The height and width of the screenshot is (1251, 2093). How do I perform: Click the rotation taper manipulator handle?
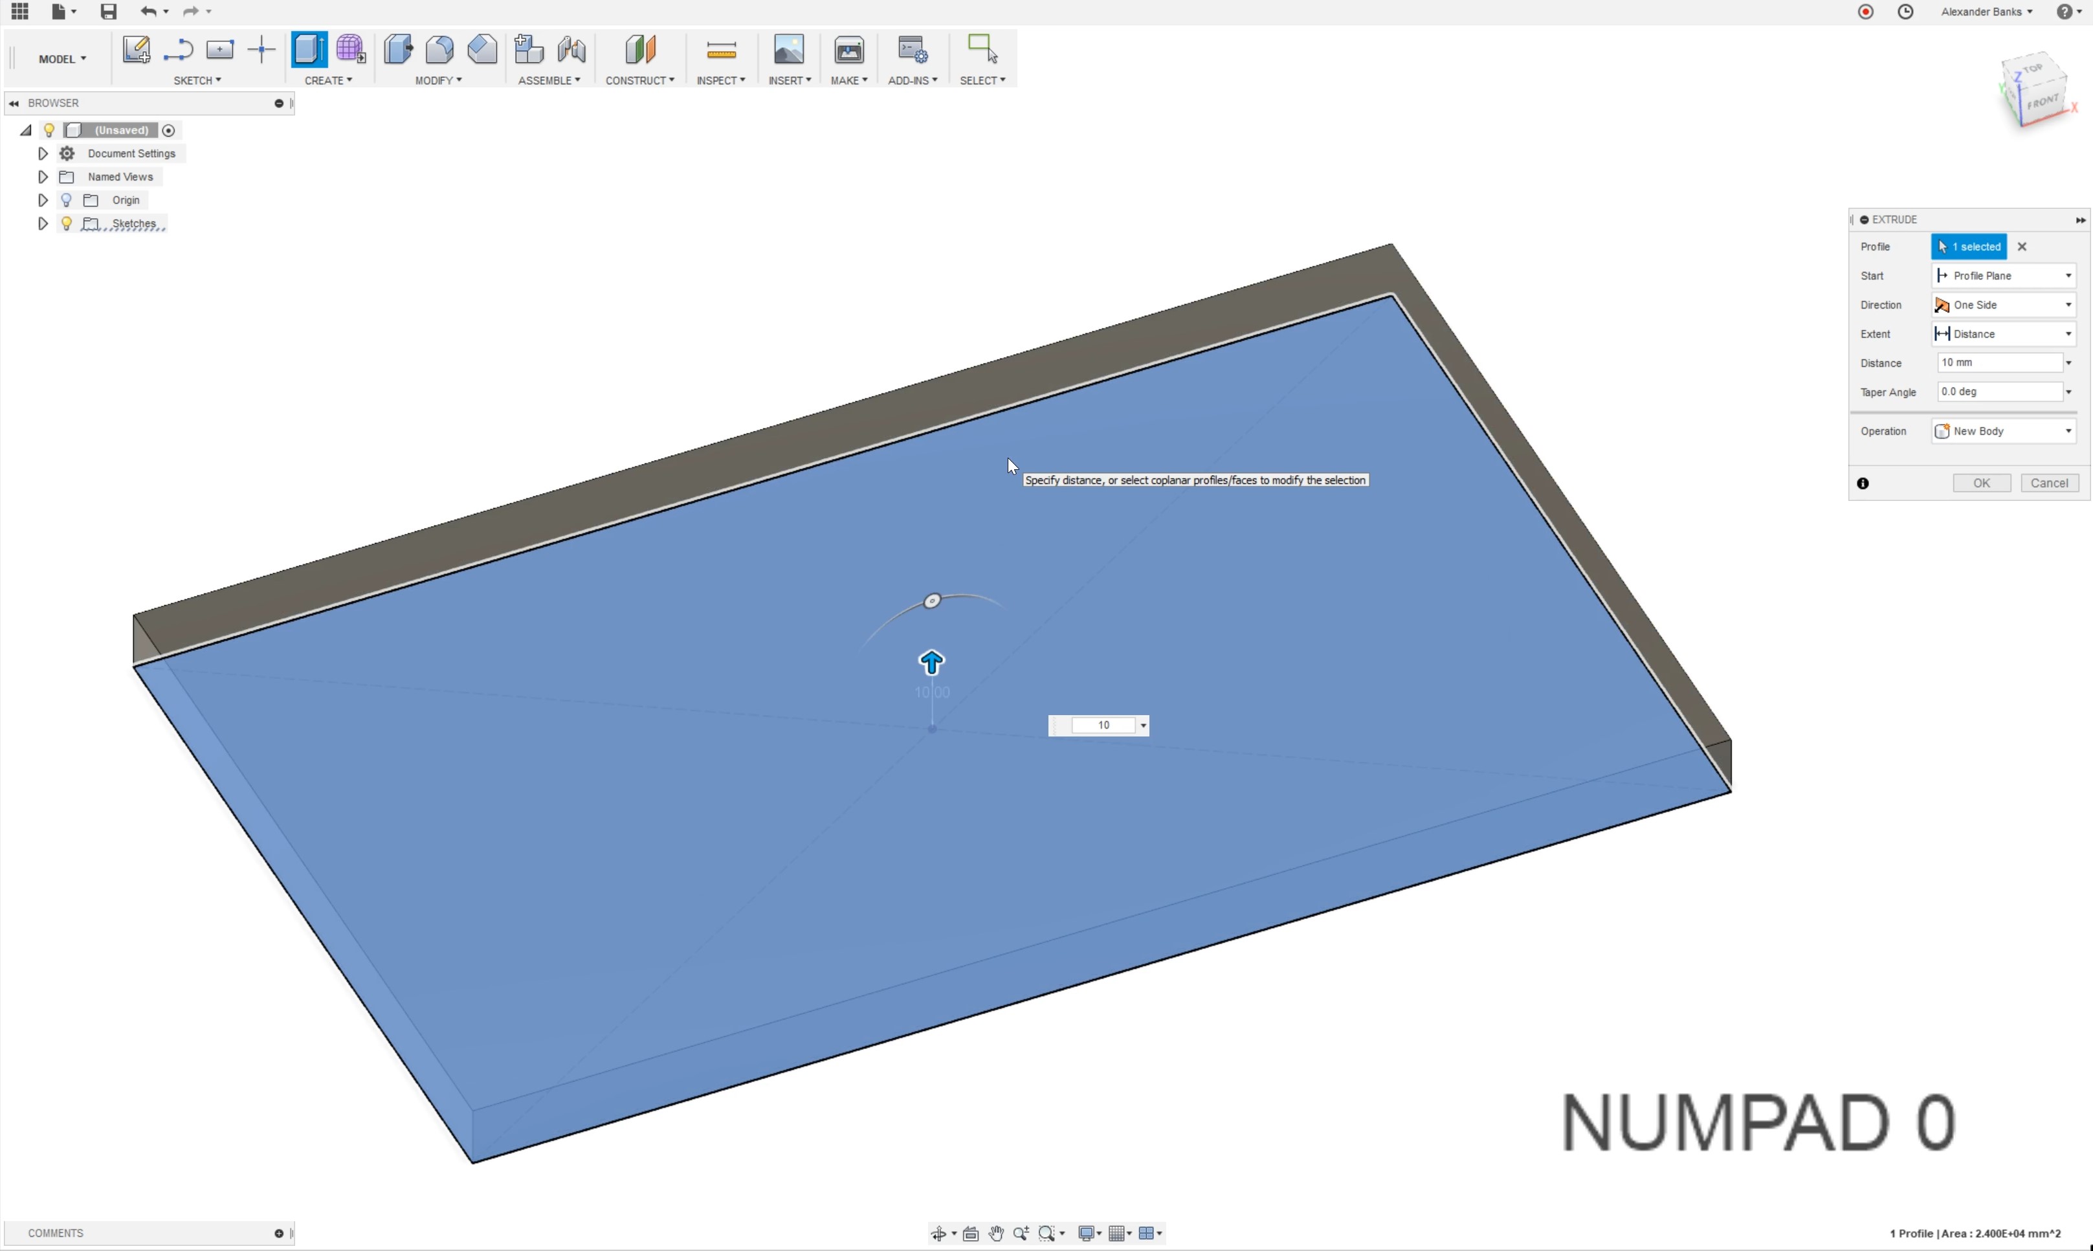(931, 601)
